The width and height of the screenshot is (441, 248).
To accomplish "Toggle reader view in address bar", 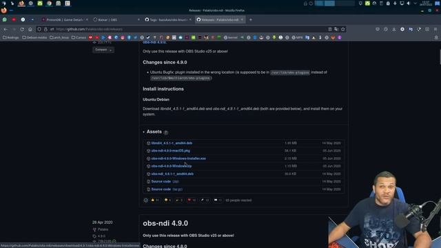I will coord(330,29).
